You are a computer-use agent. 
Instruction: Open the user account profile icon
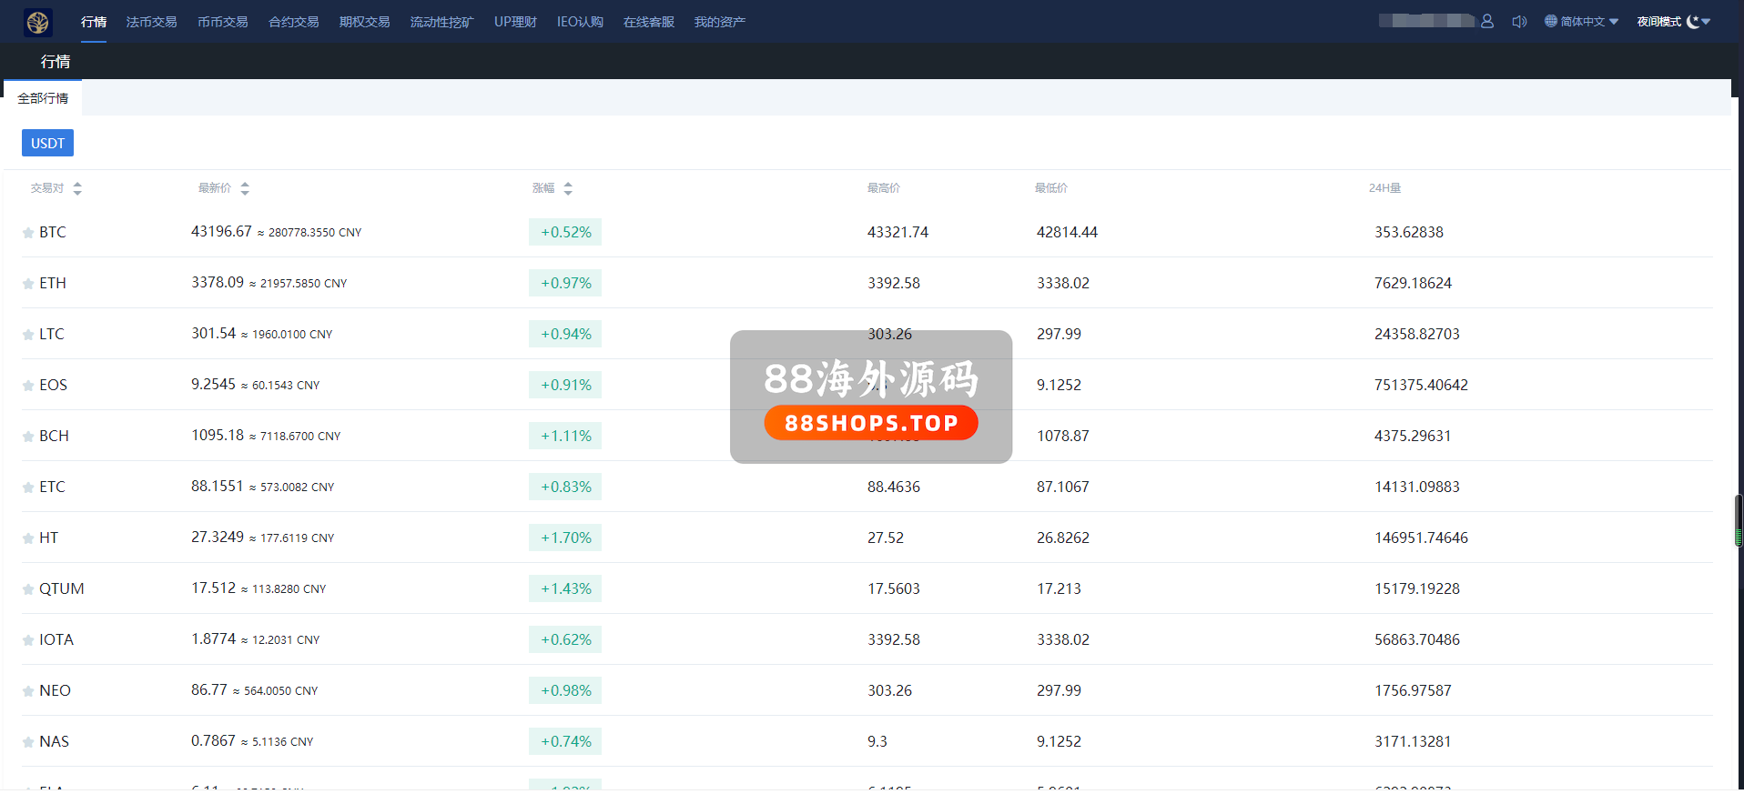click(x=1487, y=21)
